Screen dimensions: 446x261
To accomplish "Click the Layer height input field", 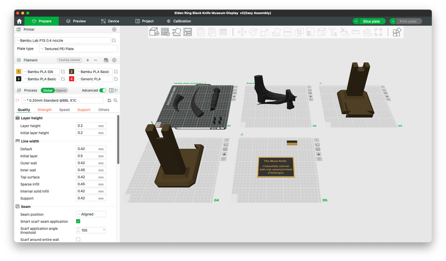I will pyautogui.click(x=91, y=126).
